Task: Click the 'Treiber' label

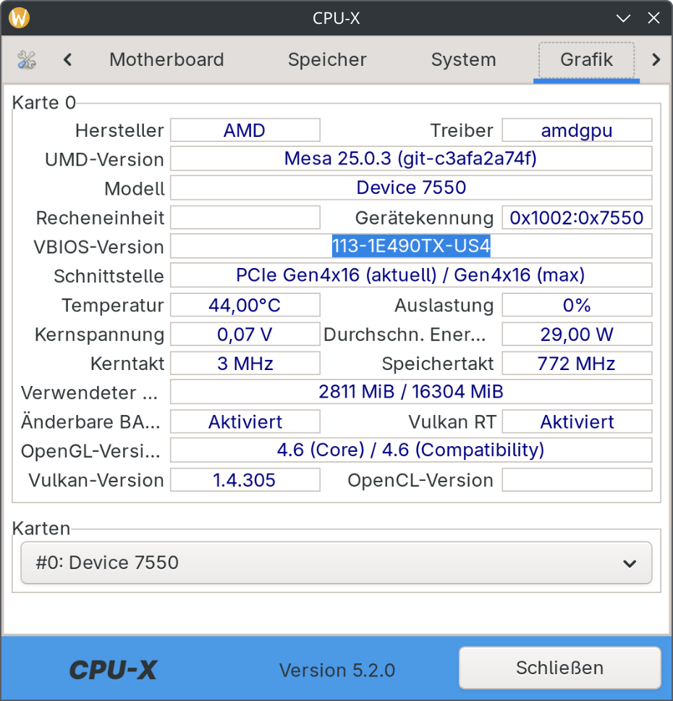Action: [x=462, y=130]
